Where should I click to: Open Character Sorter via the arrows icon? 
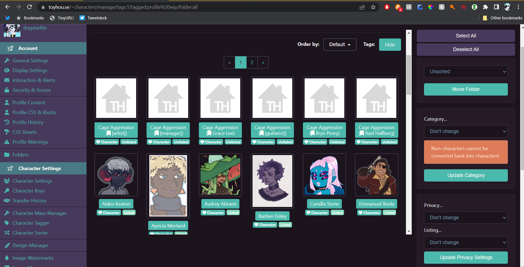coord(7,233)
